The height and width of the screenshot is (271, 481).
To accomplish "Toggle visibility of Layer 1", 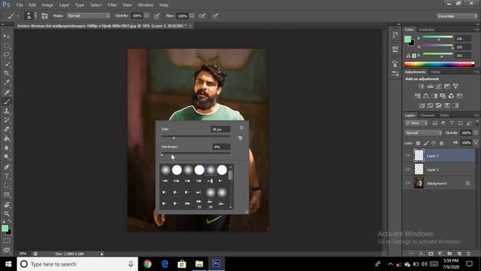I will click(x=407, y=169).
